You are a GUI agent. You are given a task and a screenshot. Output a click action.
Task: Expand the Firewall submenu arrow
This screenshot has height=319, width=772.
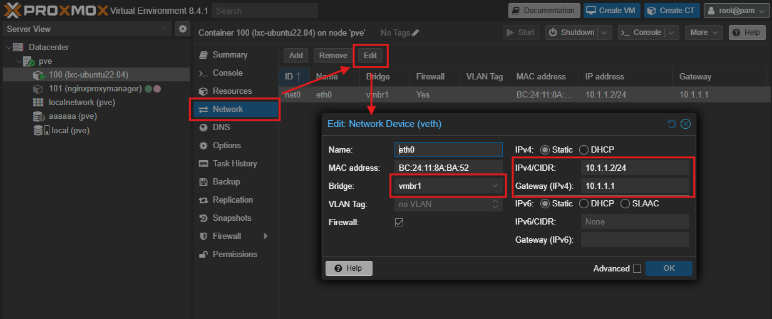pyautogui.click(x=265, y=236)
